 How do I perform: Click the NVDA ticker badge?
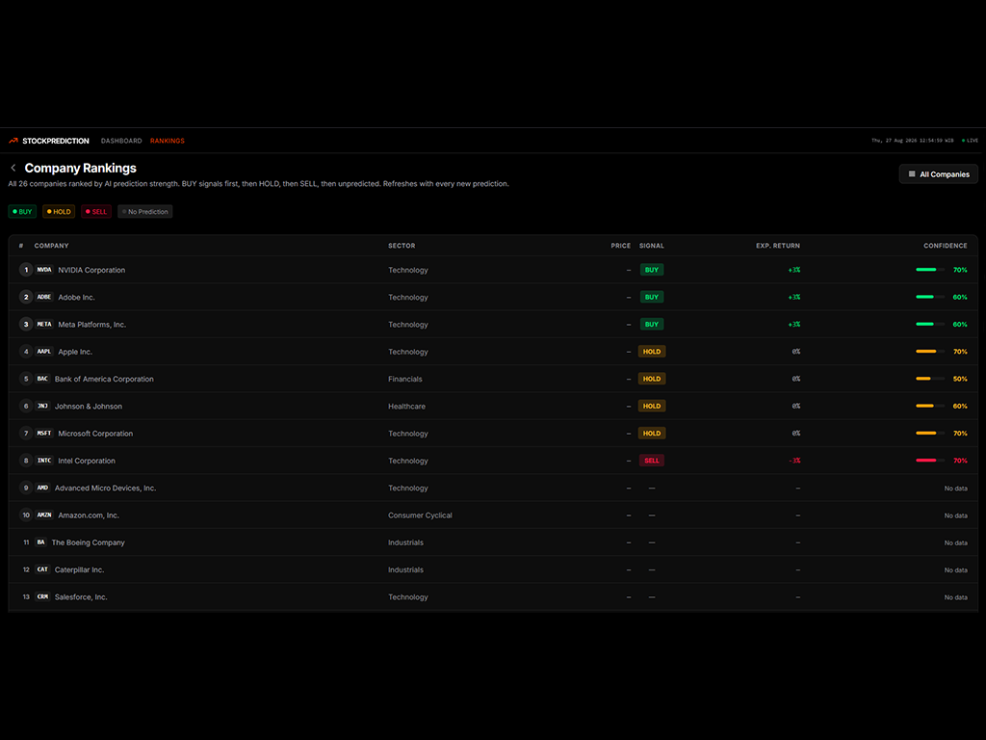(44, 270)
